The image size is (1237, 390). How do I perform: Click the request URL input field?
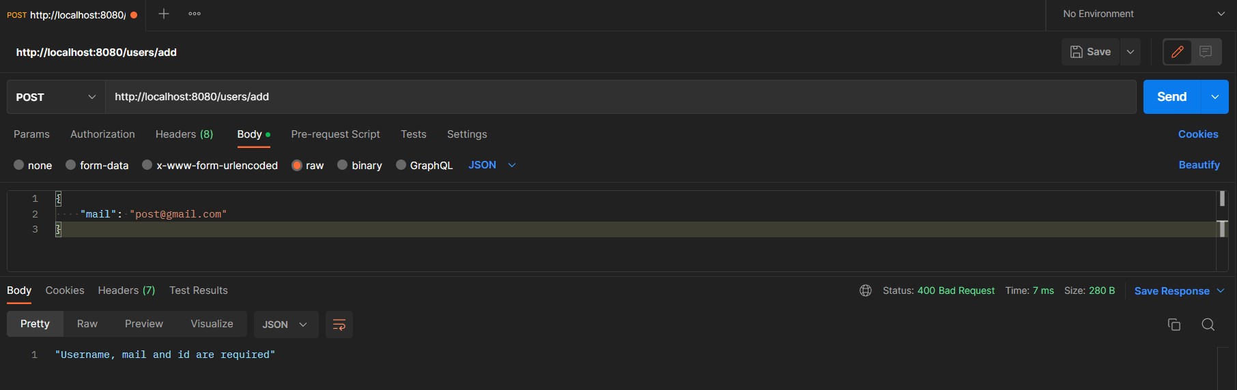click(614, 97)
